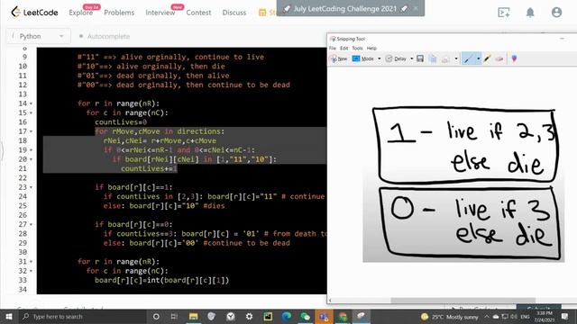Select the Pen tool in Snipping Tool
This screenshot has width=577, height=324.
(x=468, y=58)
